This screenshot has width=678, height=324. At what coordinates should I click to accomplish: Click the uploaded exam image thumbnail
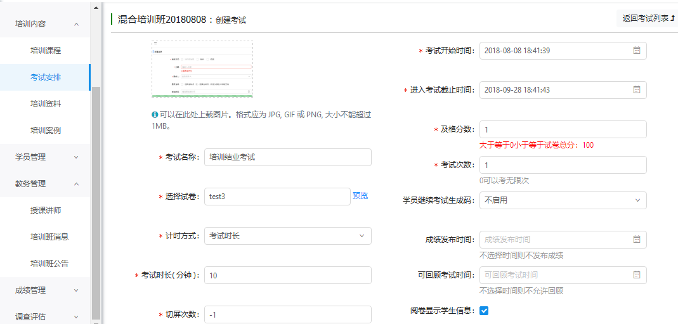[x=202, y=69]
